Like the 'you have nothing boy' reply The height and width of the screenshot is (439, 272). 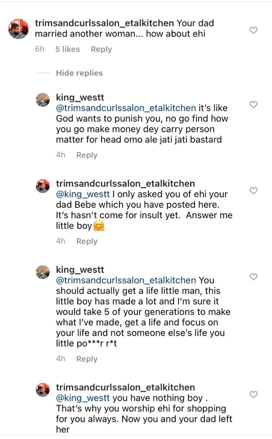253,395
